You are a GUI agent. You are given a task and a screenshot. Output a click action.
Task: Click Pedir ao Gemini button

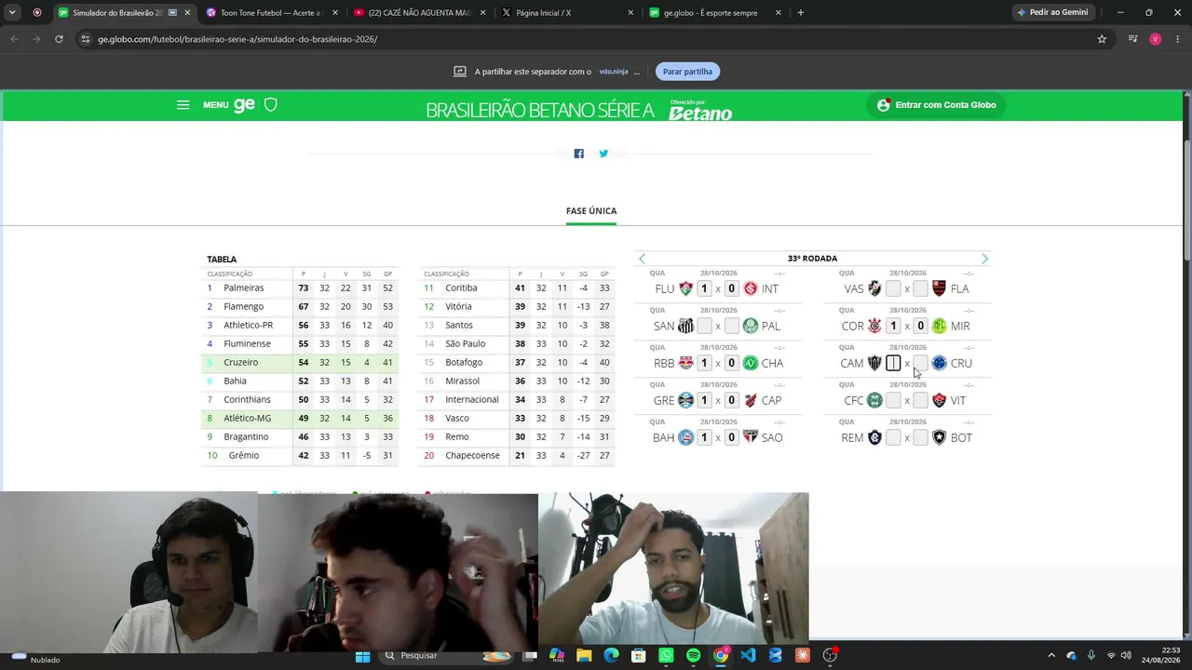[1053, 13]
